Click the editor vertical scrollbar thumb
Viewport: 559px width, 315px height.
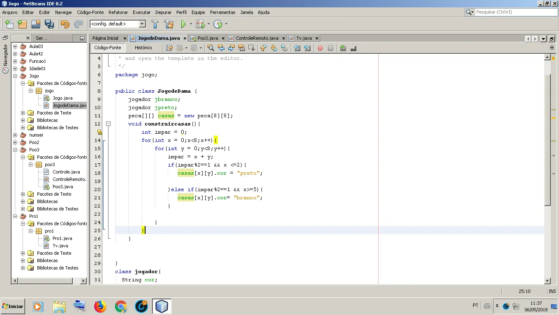(547, 140)
